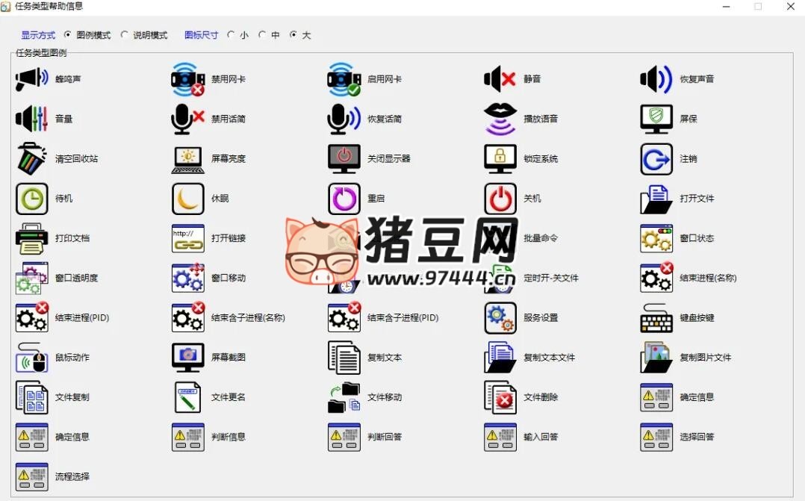The width and height of the screenshot is (805, 501).
Task: Click the 流程选择 text label
Action: pos(72,476)
